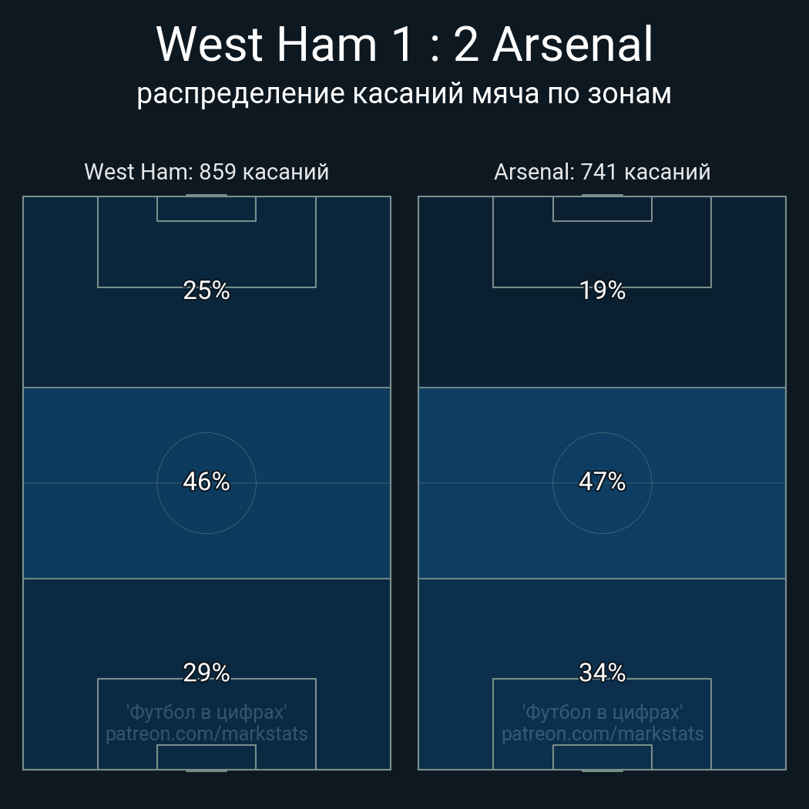Click the top six-yard box on West Ham pitch

click(206, 209)
